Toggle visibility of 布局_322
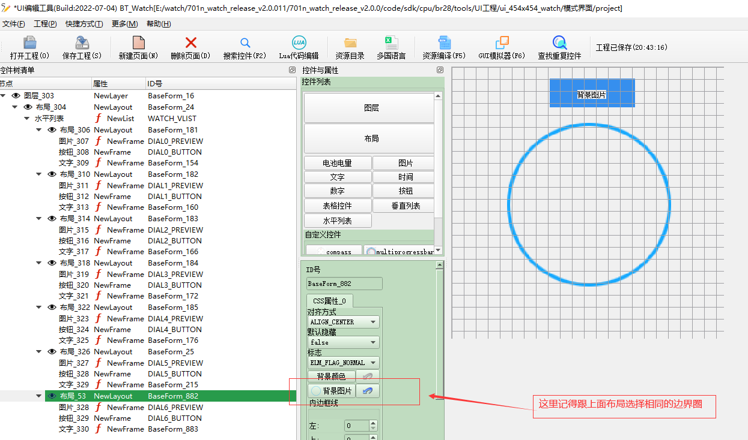The height and width of the screenshot is (440, 748). (52, 308)
